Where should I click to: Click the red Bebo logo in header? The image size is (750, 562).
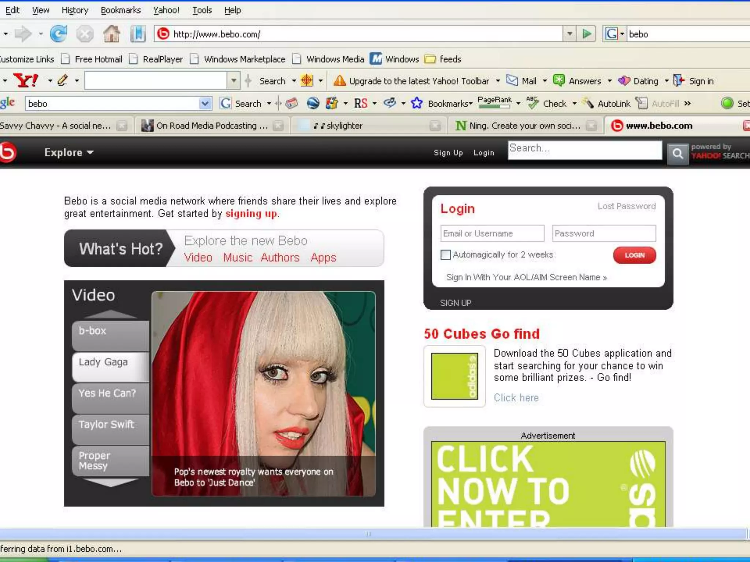8,152
